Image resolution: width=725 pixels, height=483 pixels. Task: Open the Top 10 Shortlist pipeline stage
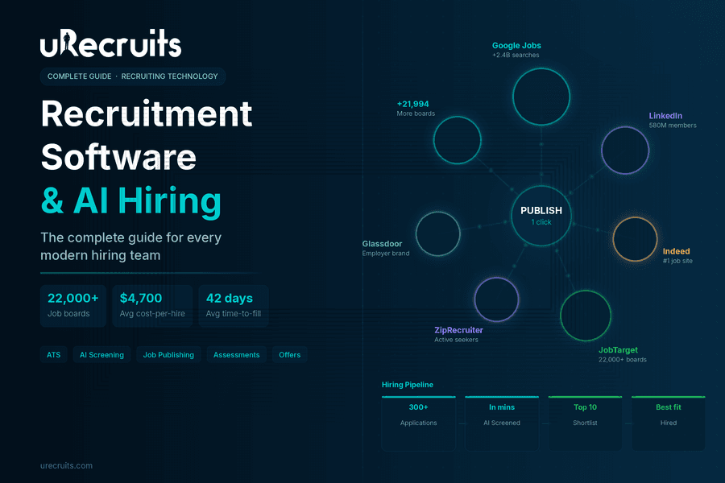click(585, 423)
